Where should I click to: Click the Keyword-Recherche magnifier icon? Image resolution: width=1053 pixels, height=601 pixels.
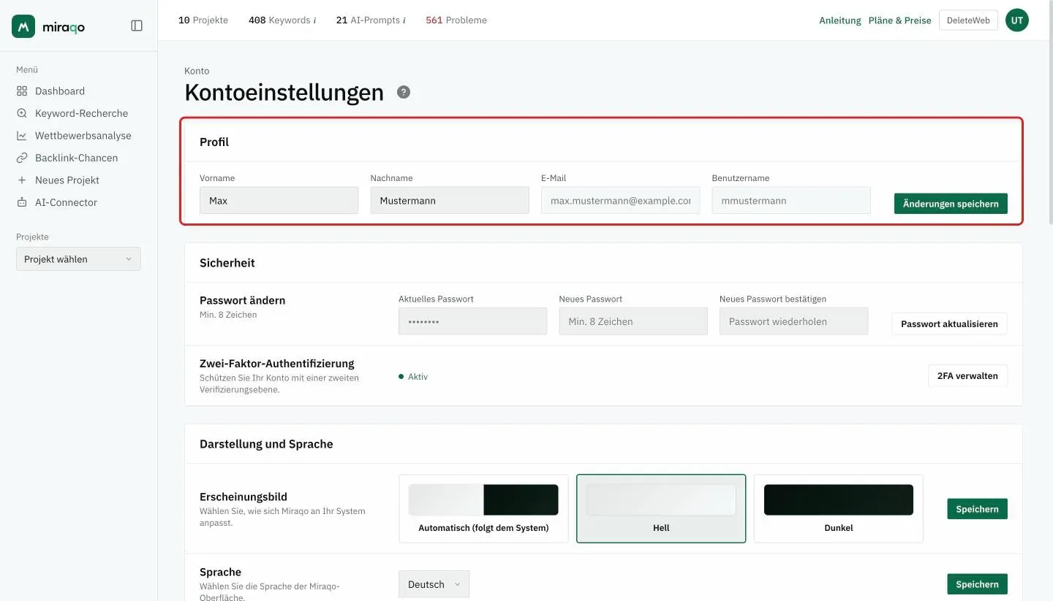point(22,113)
